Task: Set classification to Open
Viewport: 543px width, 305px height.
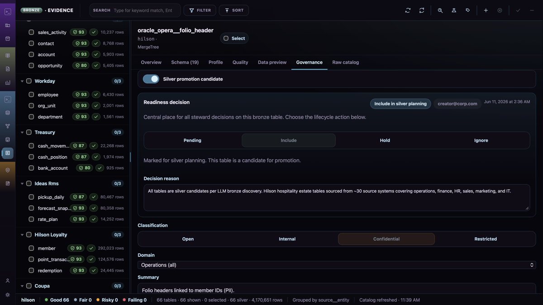Action: pos(188,239)
